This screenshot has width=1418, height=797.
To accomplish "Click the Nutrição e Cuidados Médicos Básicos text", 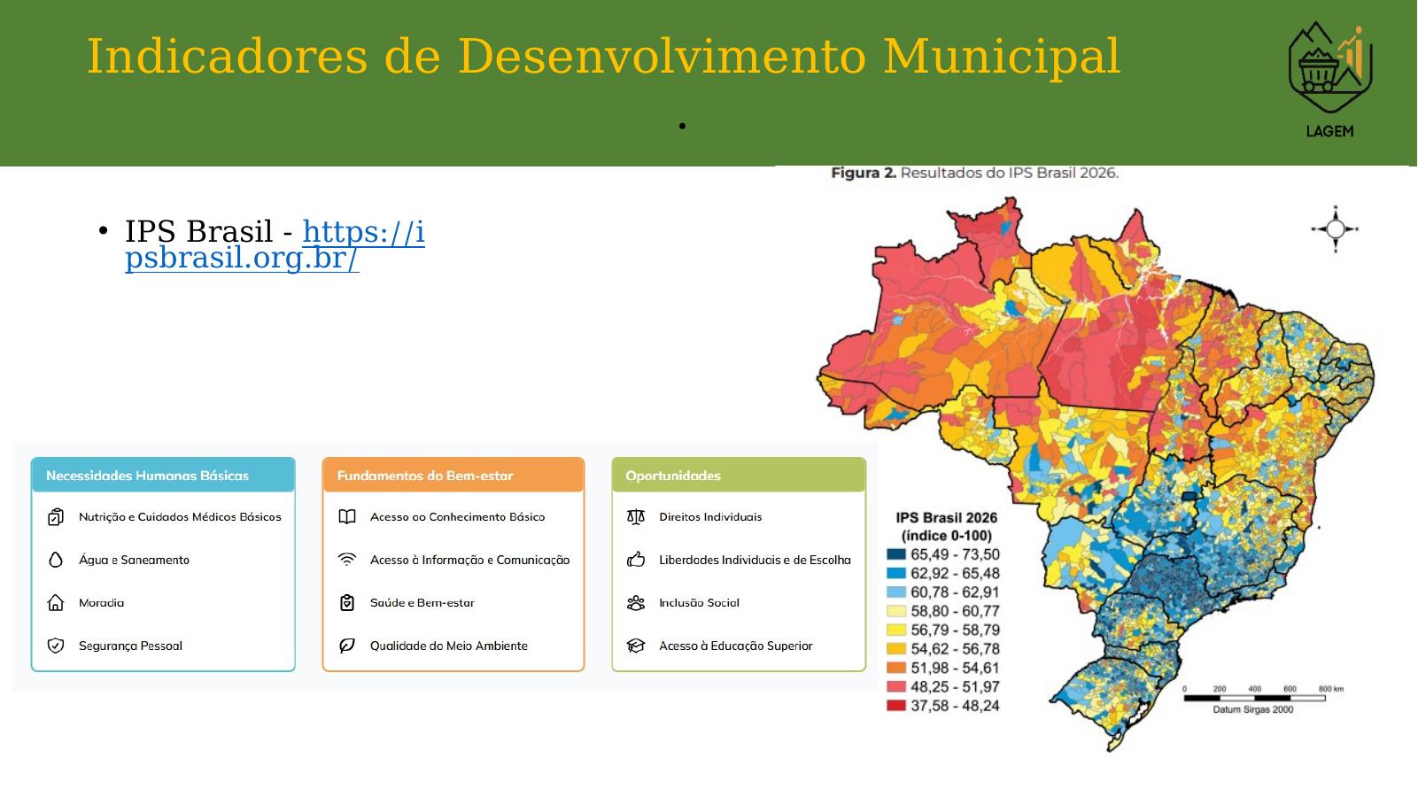I will click(180, 517).
